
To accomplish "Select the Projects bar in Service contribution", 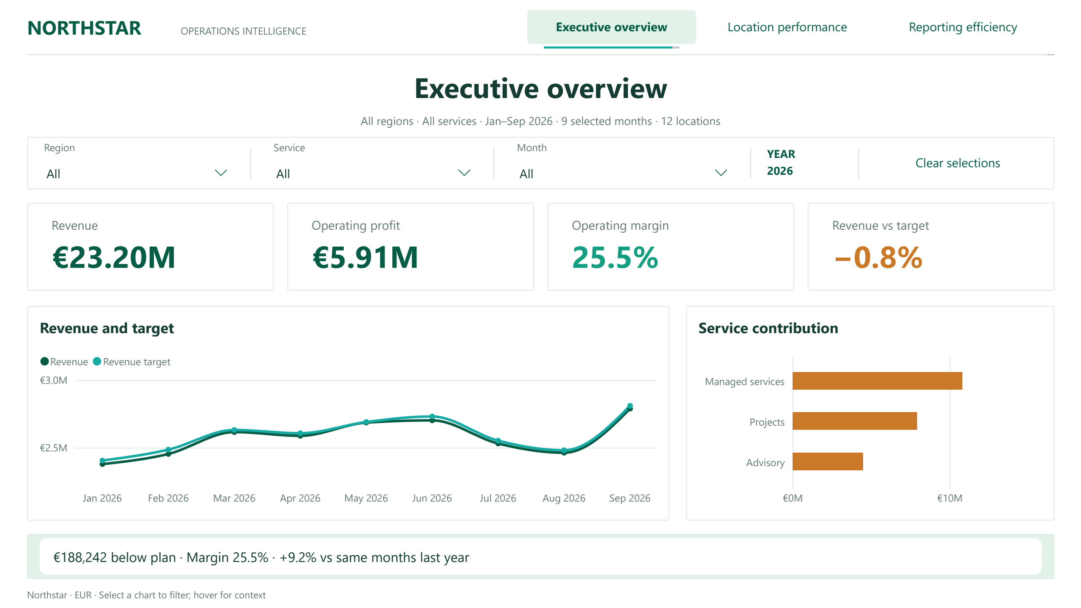I will pos(855,421).
